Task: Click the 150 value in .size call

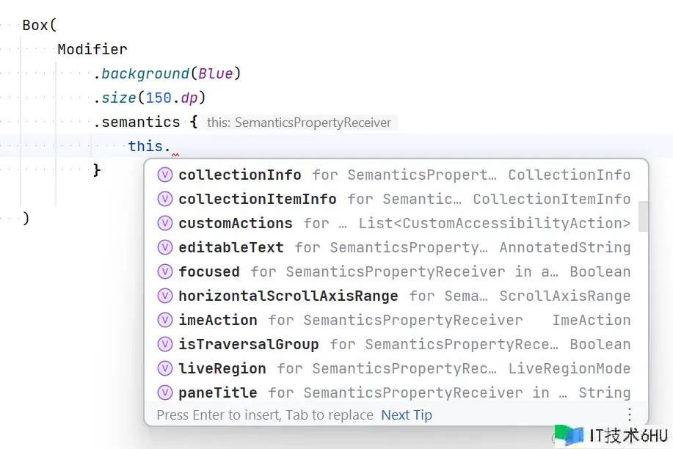Action: click(x=159, y=98)
